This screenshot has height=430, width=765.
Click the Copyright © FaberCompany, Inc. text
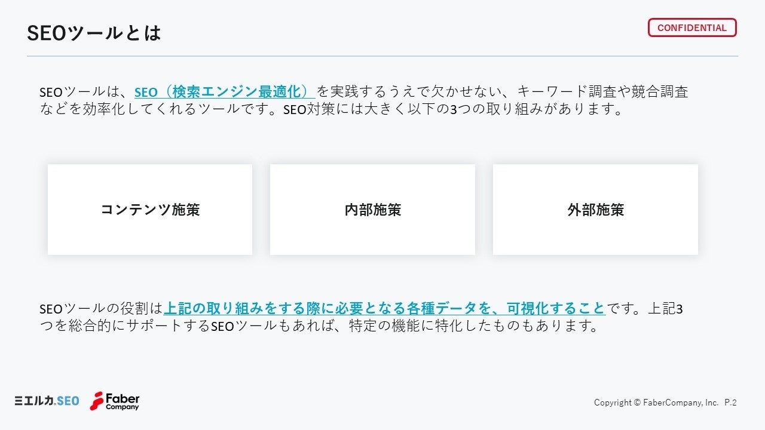tap(656, 403)
